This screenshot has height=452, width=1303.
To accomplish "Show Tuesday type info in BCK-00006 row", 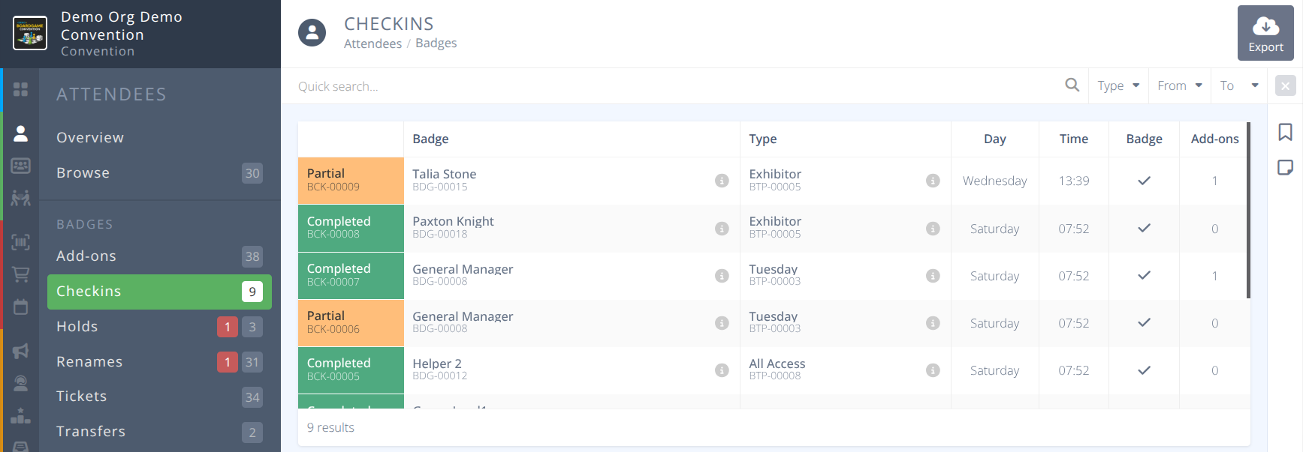I will click(x=933, y=323).
